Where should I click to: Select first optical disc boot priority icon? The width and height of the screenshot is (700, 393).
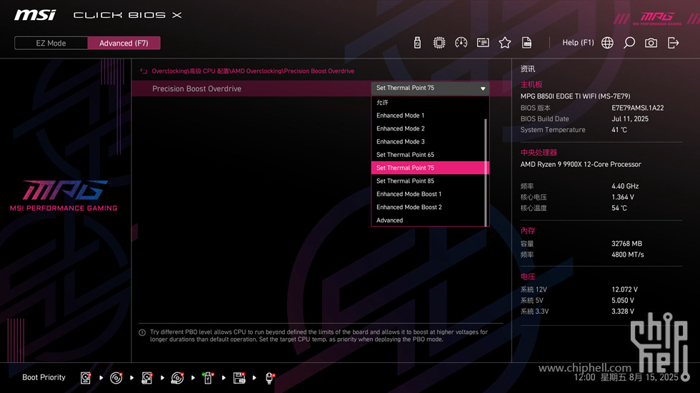(116, 378)
